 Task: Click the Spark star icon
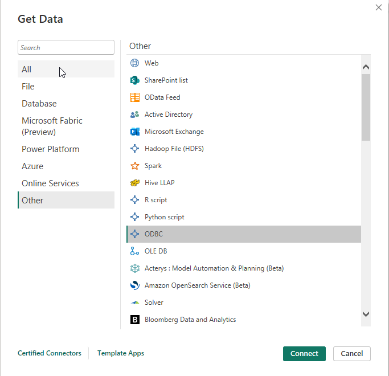(x=135, y=166)
